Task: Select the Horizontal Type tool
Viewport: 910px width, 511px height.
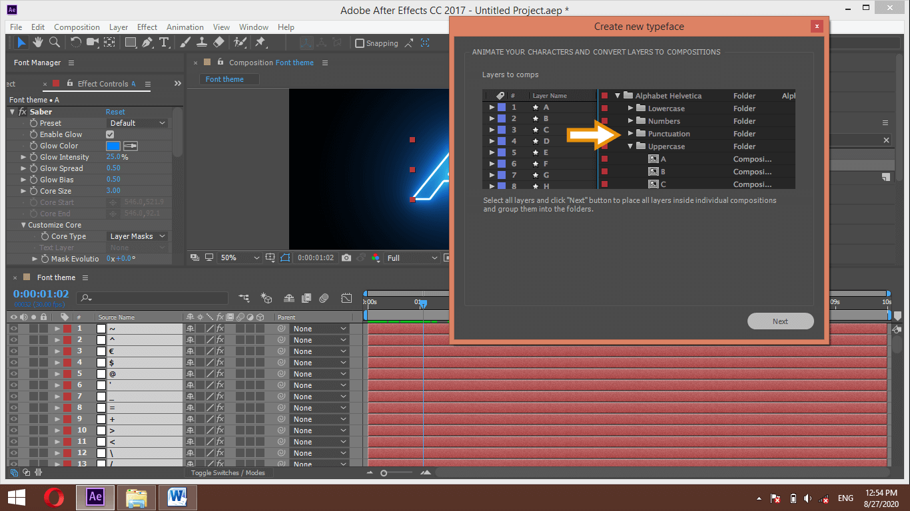Action: (164, 43)
